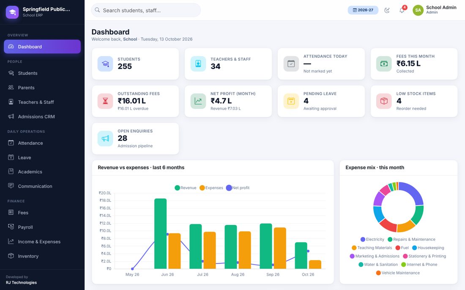This screenshot has width=465, height=290.
Task: Click the Payroll icon in sidebar
Action: coord(11,227)
